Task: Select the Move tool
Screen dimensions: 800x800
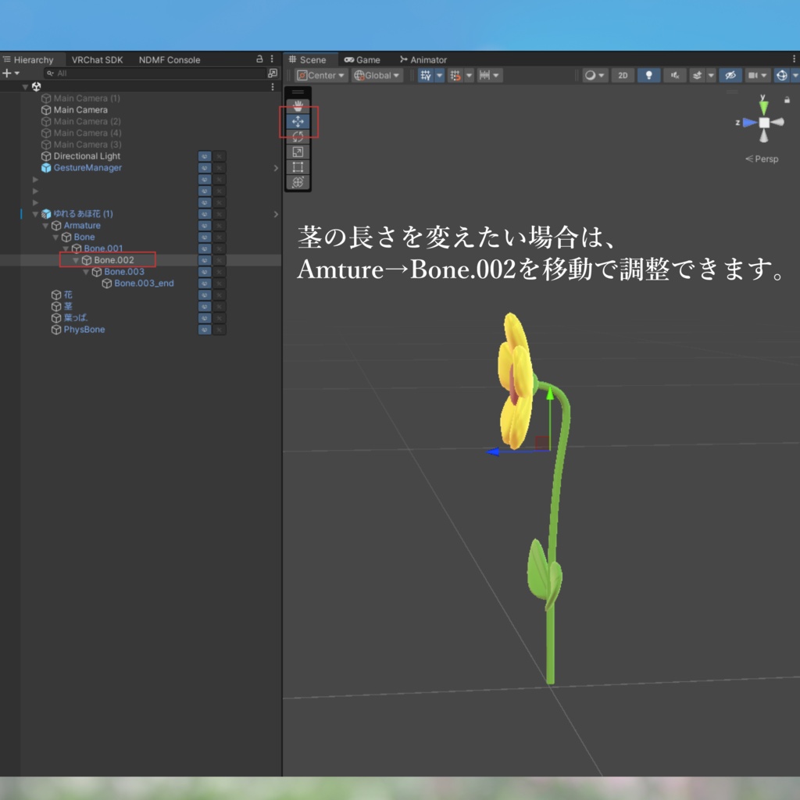Action: point(298,121)
